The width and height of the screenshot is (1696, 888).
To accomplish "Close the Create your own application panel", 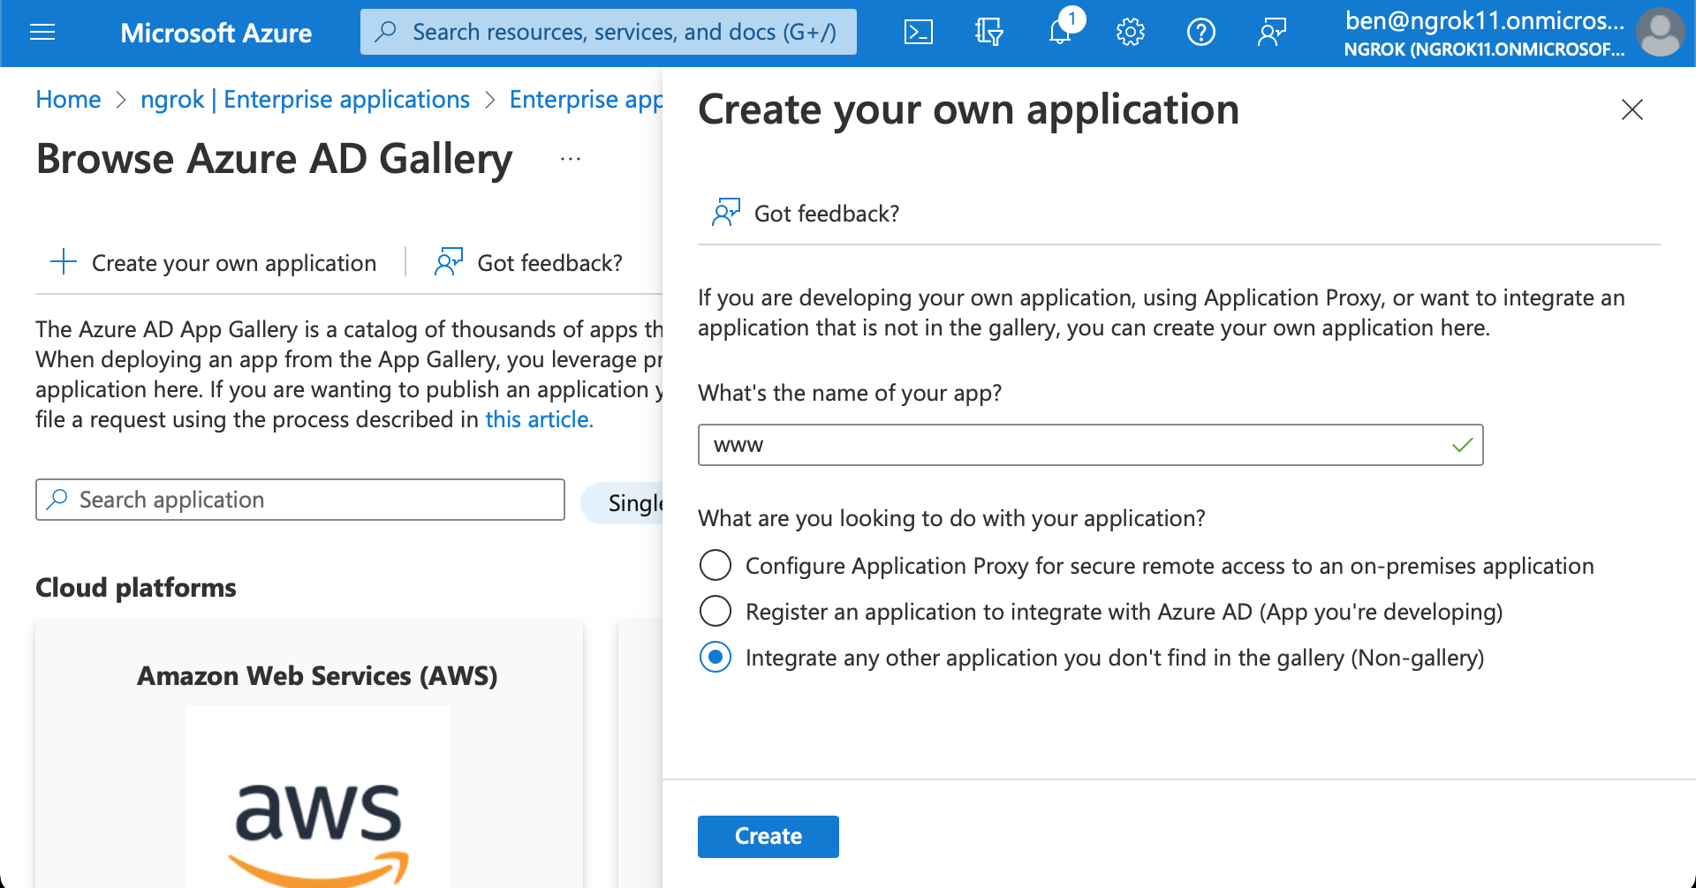I will [x=1632, y=109].
